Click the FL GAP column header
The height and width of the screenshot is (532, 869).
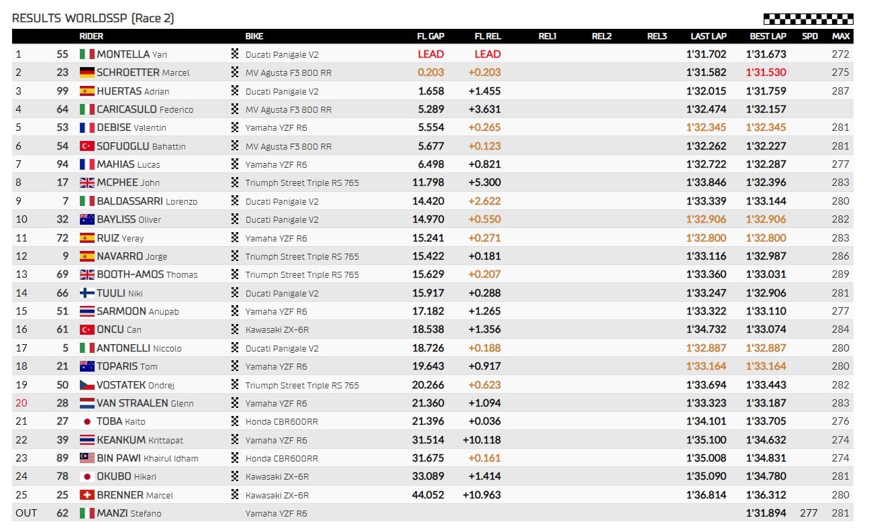point(431,36)
